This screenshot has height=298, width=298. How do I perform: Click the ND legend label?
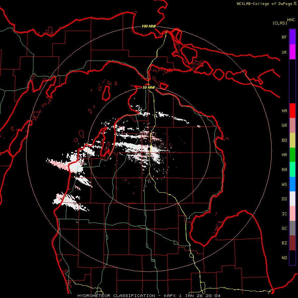coord(284,258)
